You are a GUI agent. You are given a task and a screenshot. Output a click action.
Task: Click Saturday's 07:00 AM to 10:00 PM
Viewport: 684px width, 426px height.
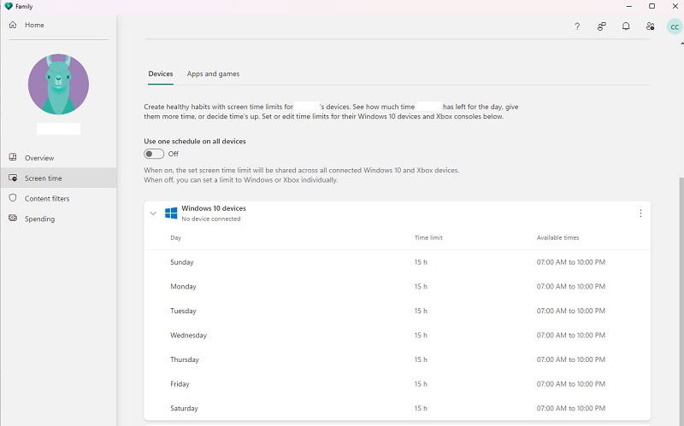pyautogui.click(x=570, y=408)
